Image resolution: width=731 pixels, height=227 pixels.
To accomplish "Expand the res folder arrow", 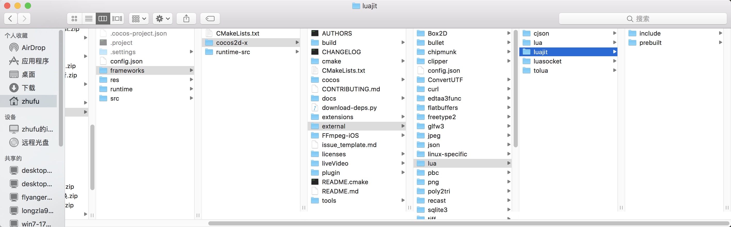I will coord(191,80).
